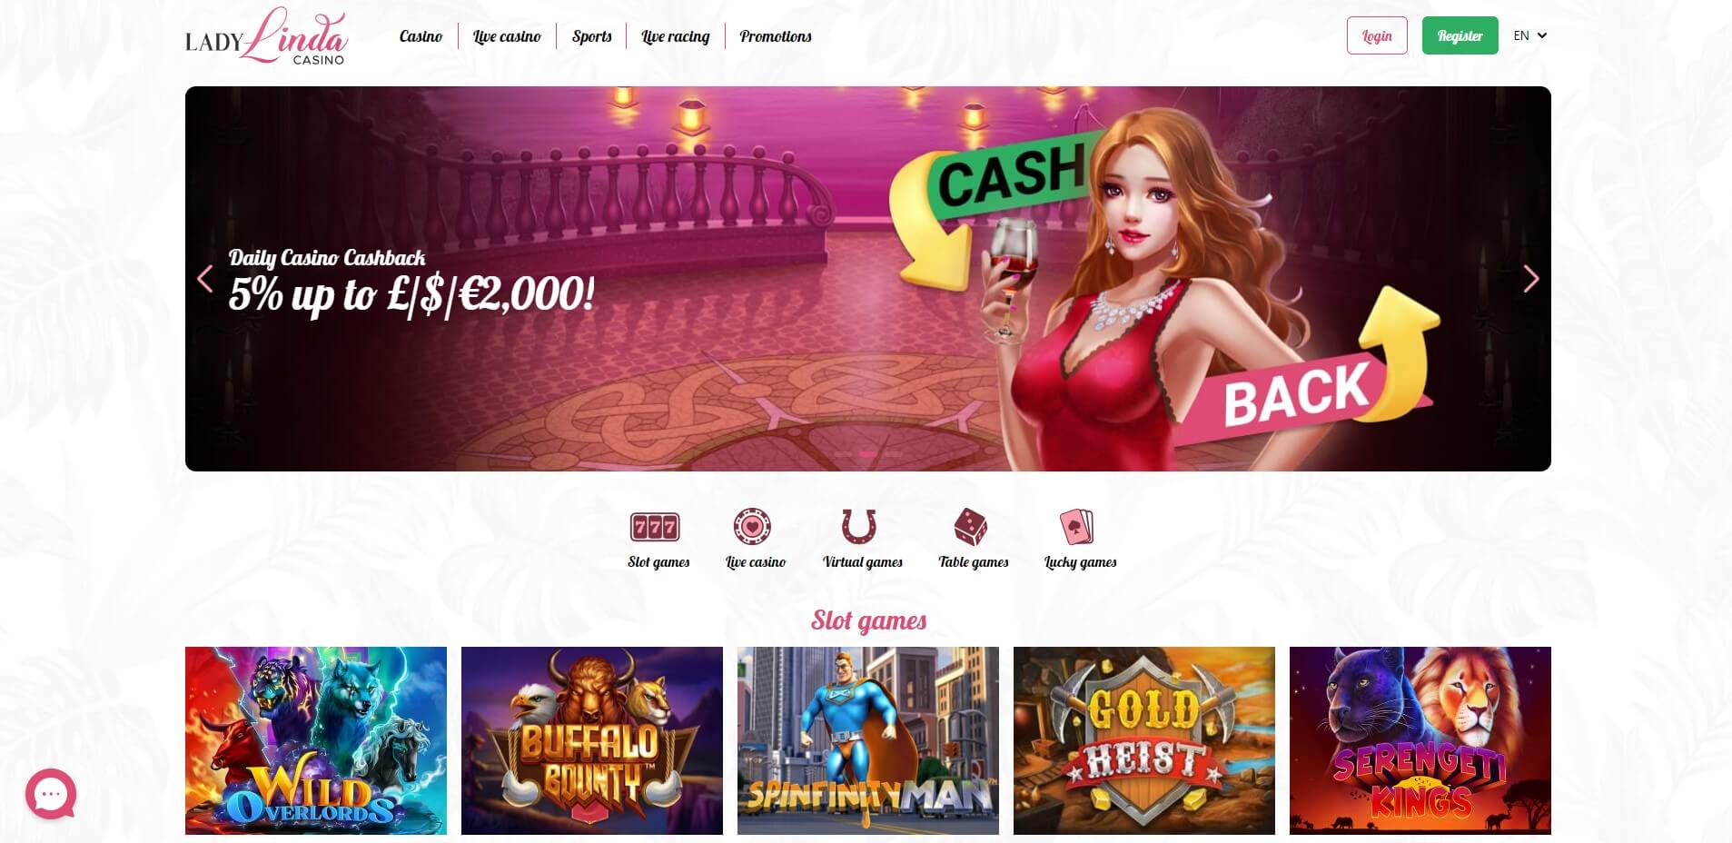This screenshot has width=1732, height=843.
Task: Open the Buffalo Bounty slot thumbnail
Action: click(592, 740)
